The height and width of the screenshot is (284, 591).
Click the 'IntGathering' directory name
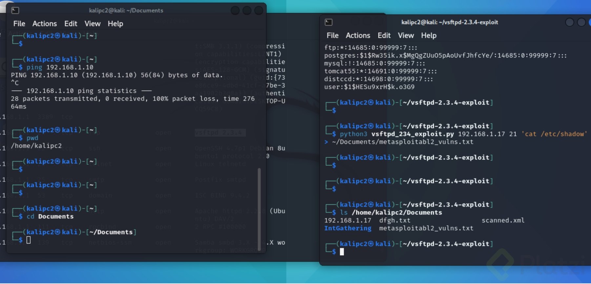348,228
